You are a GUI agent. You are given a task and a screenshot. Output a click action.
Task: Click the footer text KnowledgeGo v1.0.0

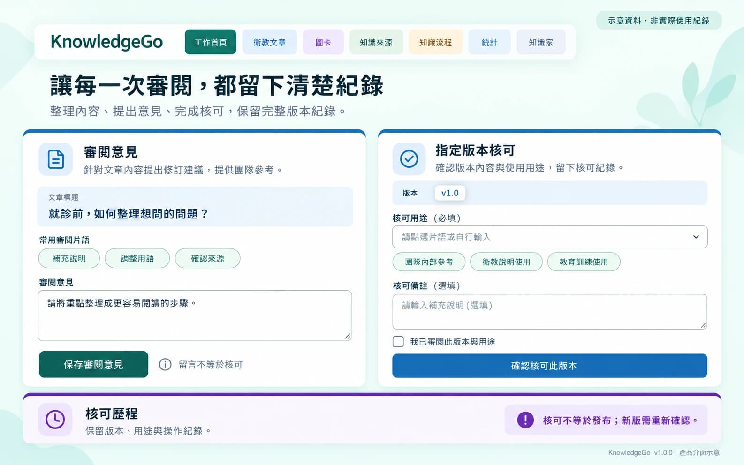pyautogui.click(x=640, y=452)
